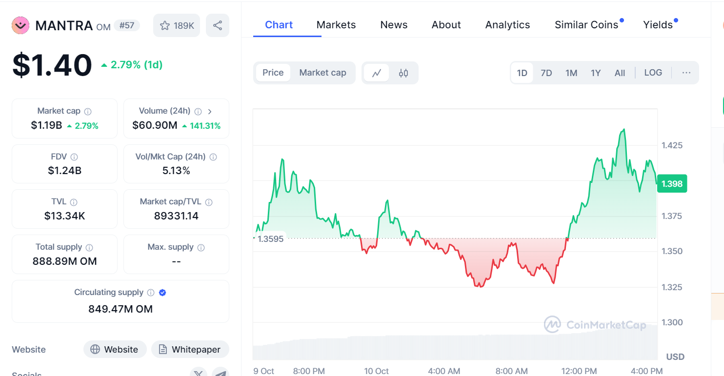Click the 1.398 current price label

click(x=672, y=184)
